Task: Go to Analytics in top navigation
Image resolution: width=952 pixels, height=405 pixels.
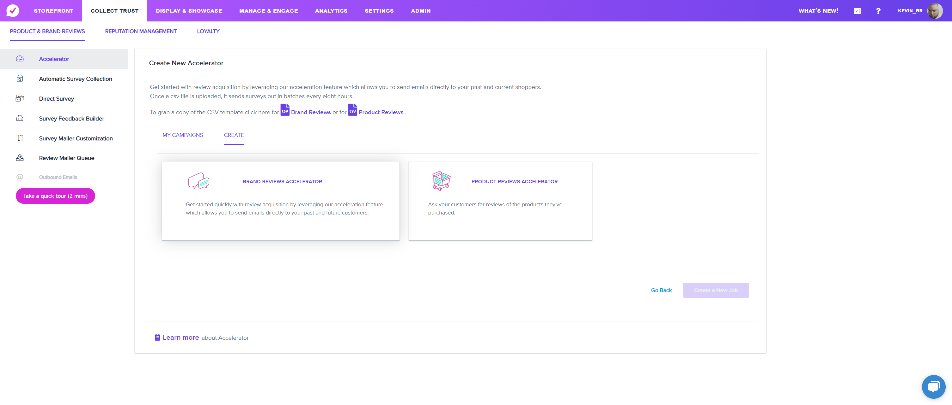Action: [x=331, y=11]
